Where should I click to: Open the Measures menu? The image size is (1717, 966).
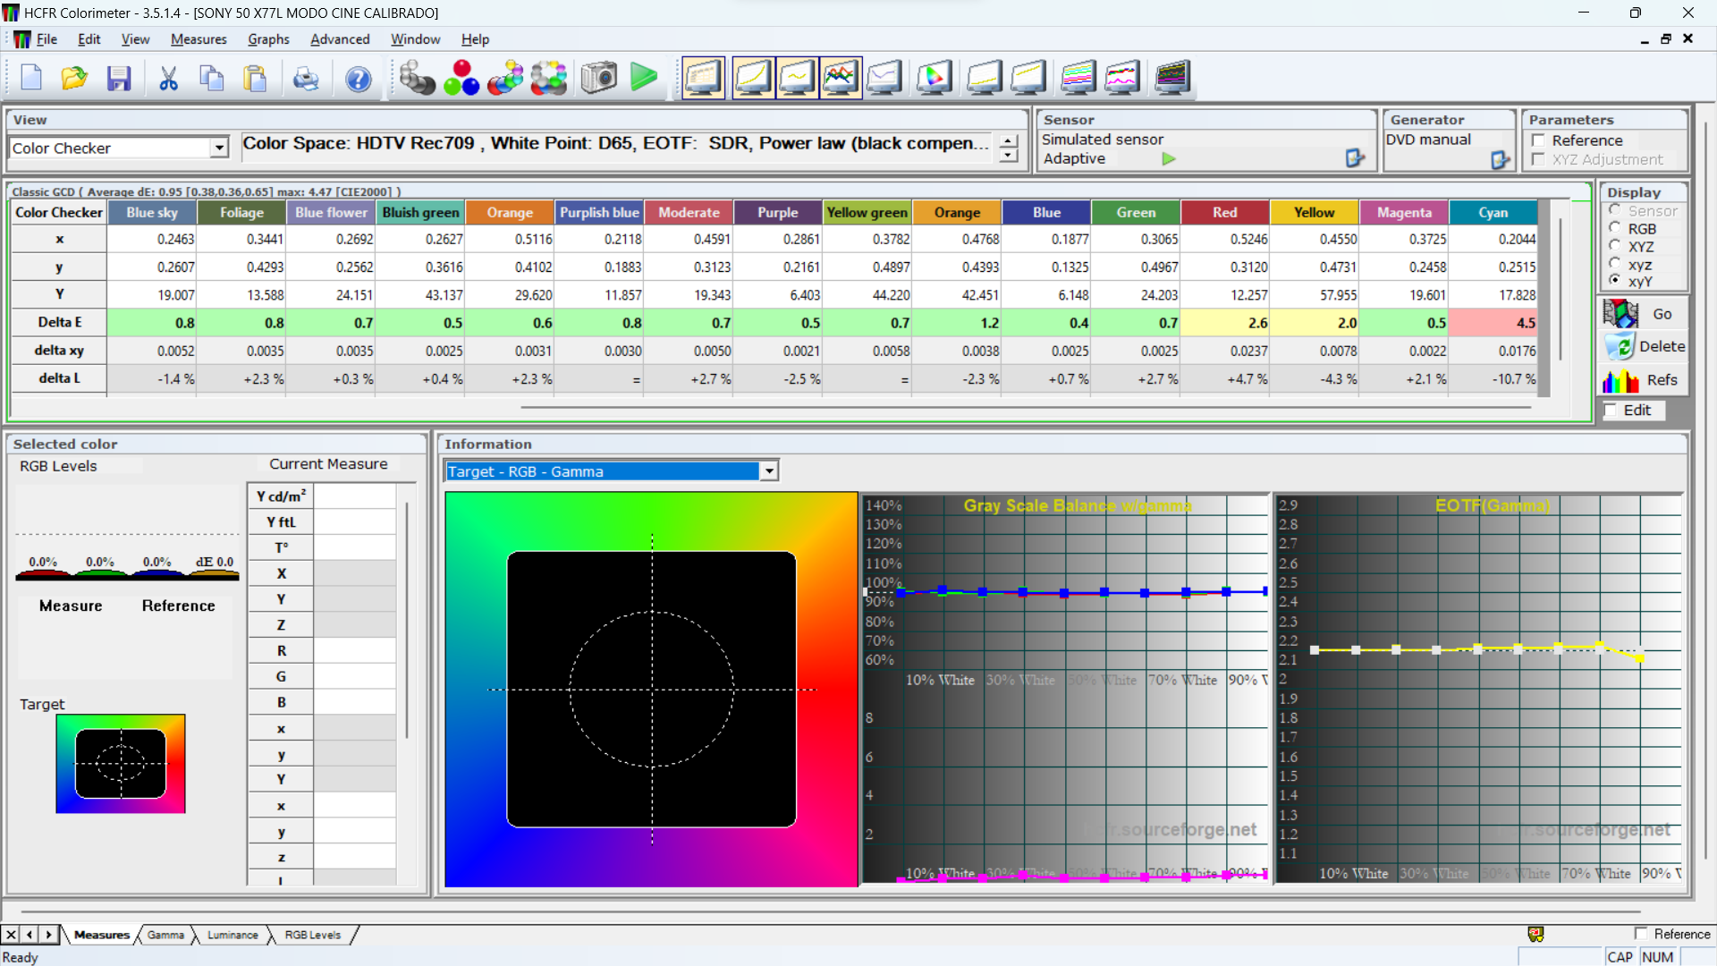(x=199, y=39)
